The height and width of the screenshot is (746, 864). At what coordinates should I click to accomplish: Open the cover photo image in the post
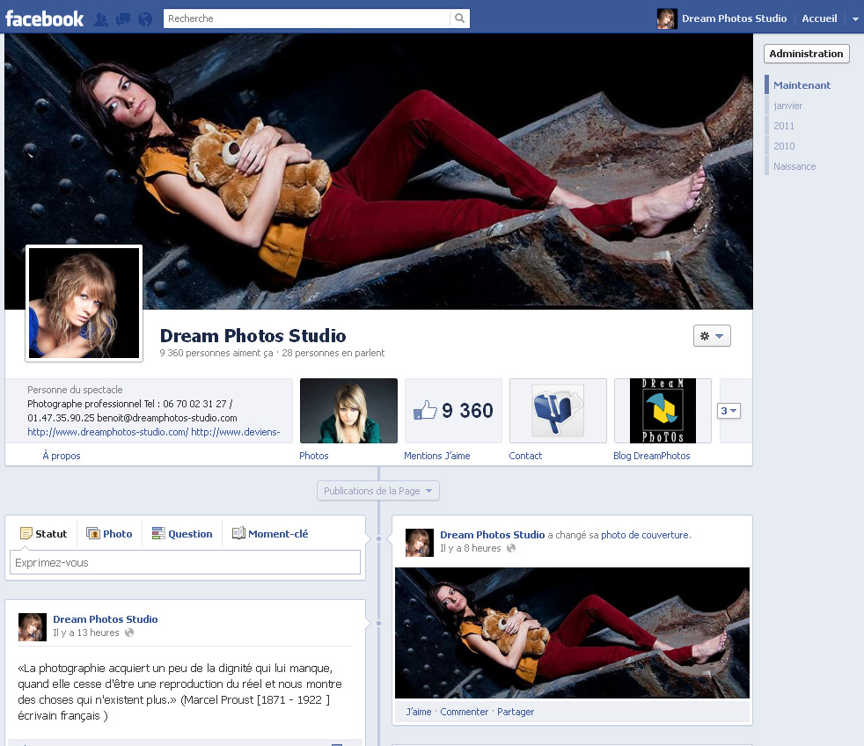572,633
